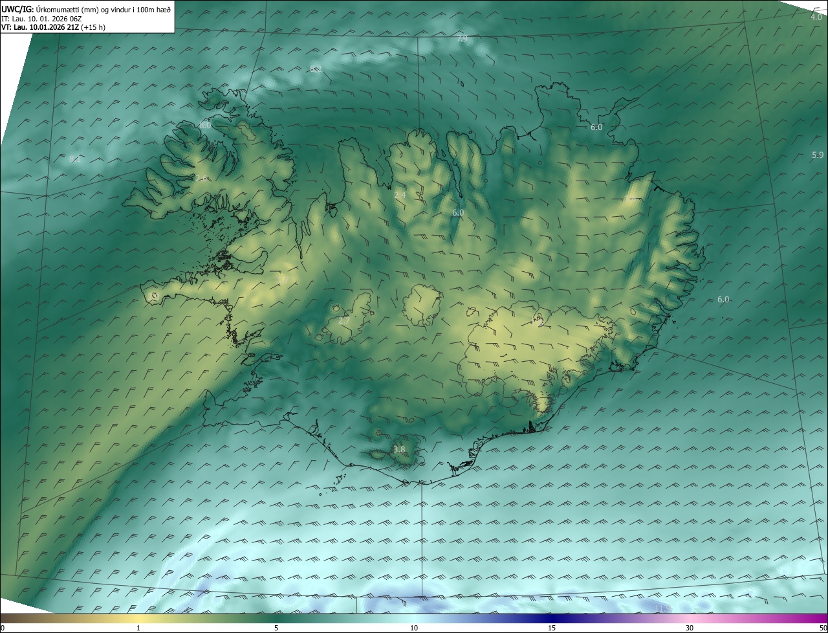Click the valid time line "VT: Lau. 10.01.2026 21Z"
The width and height of the screenshot is (828, 633).
41,27
